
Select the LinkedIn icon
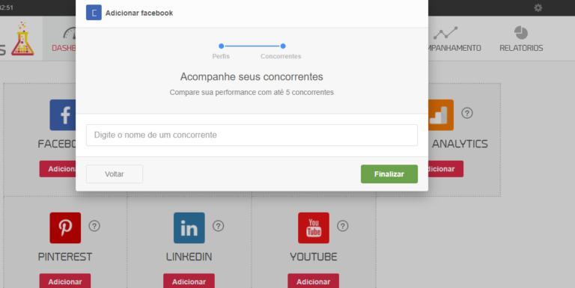point(189,228)
